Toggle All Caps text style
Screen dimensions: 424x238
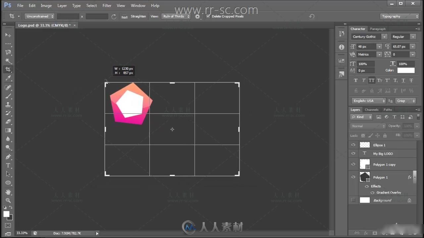click(372, 80)
